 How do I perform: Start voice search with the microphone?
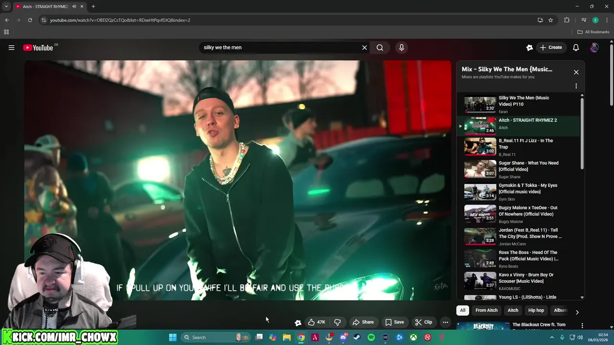click(401, 47)
